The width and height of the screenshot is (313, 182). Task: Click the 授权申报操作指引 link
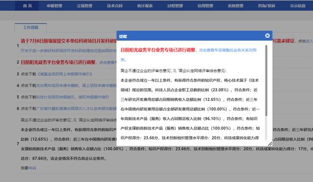tap(93, 97)
